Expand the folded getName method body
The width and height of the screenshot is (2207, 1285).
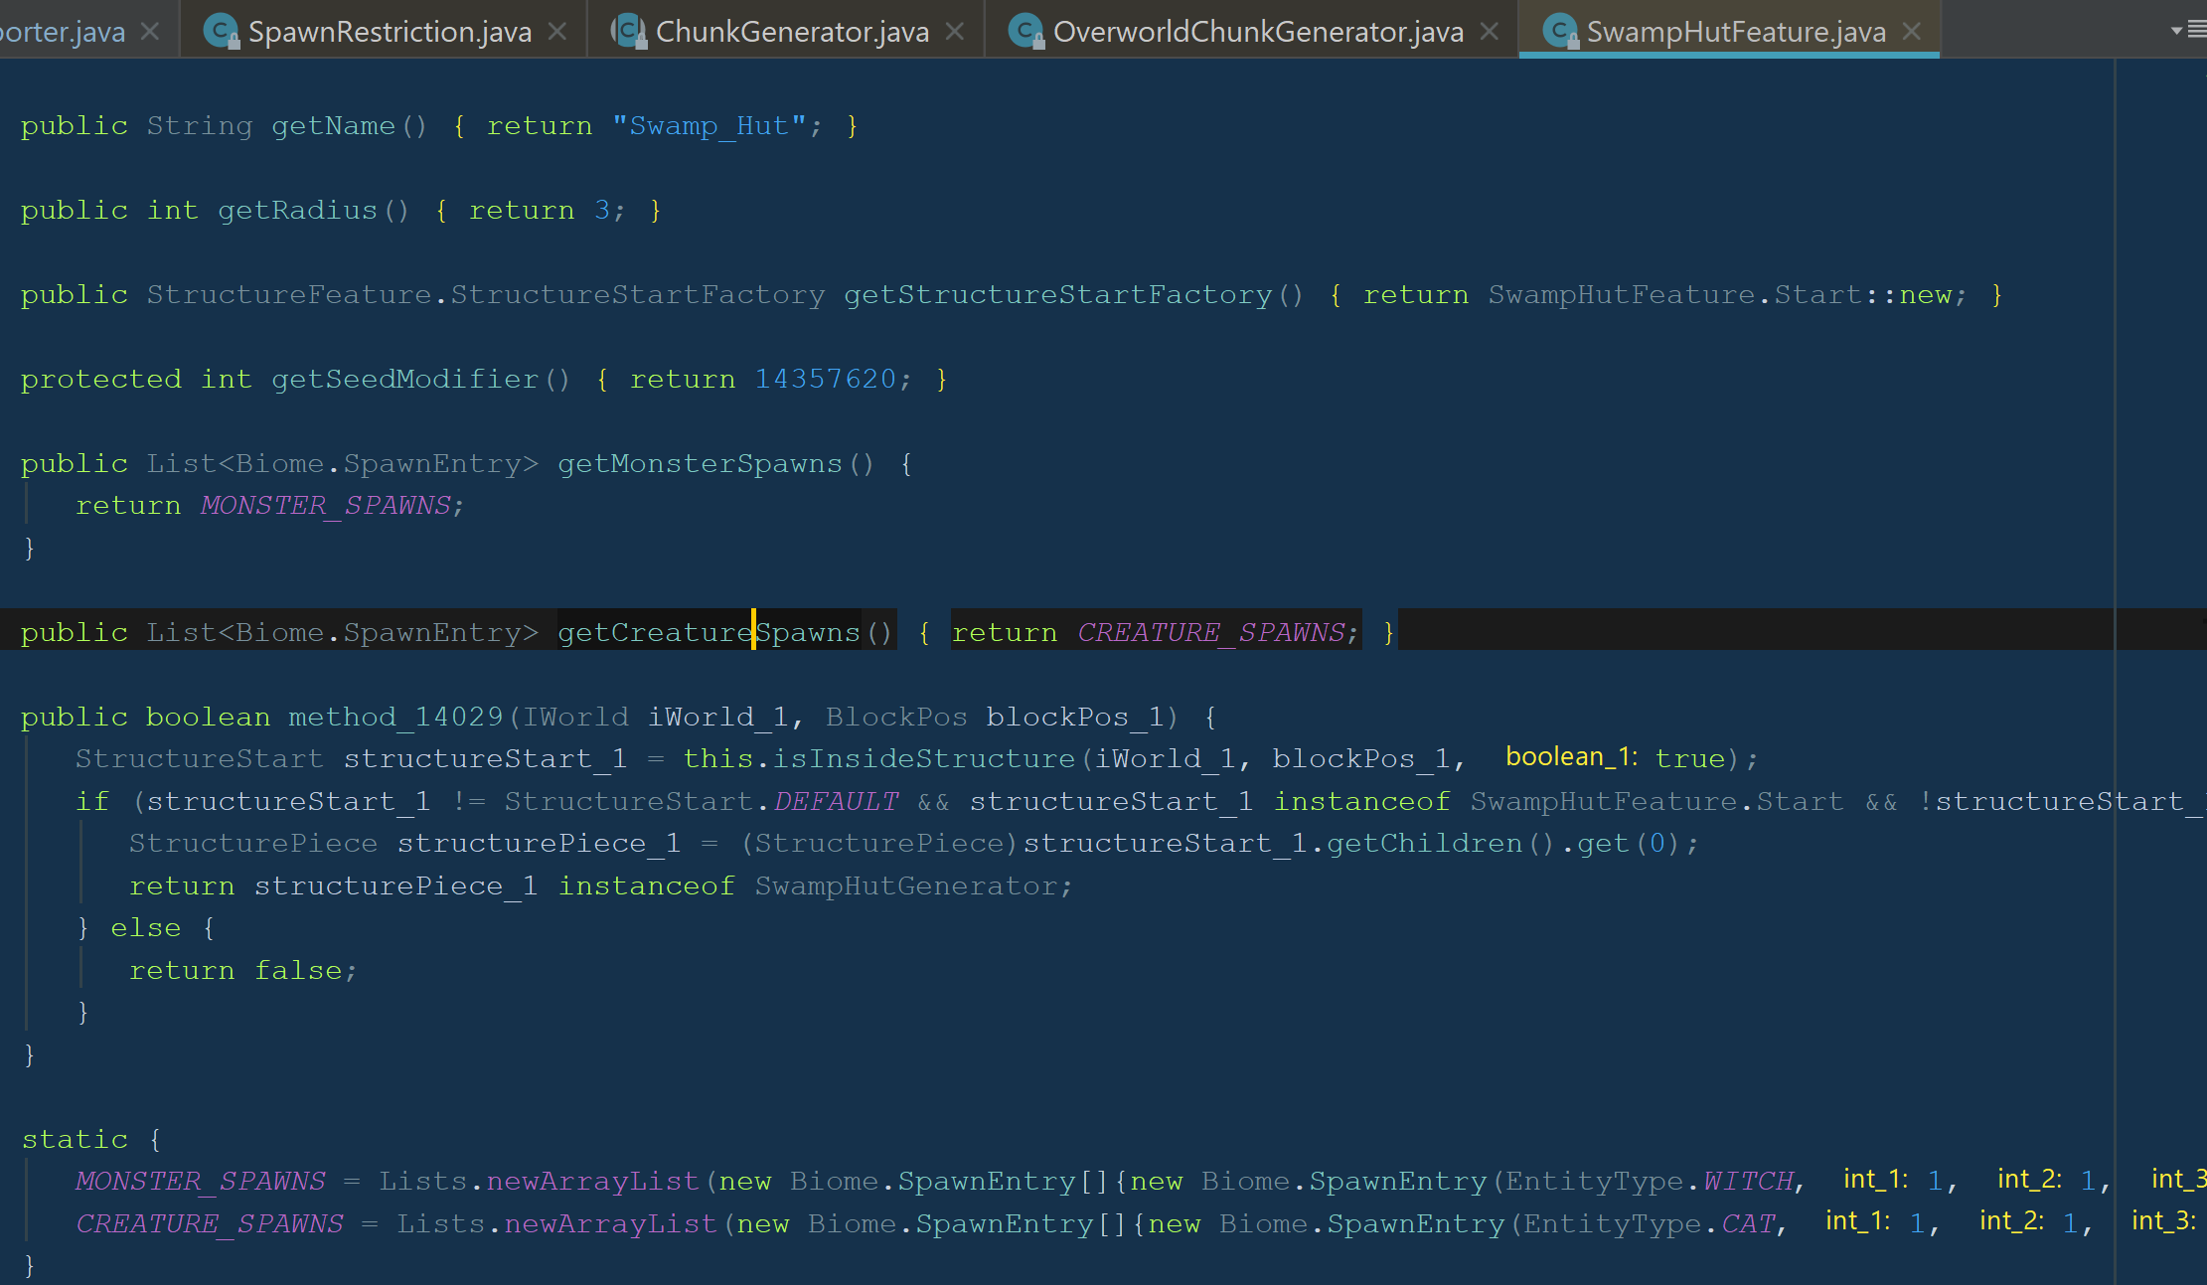[x=458, y=126]
